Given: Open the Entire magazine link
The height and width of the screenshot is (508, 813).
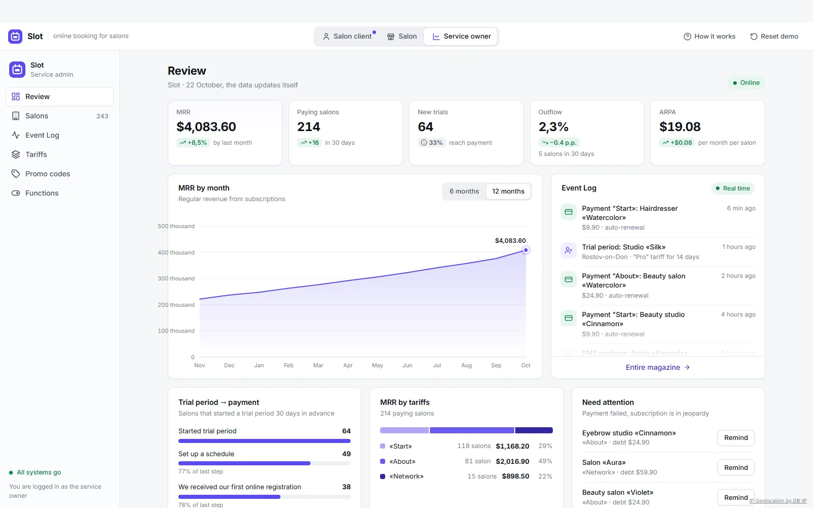Looking at the screenshot, I should click(658, 367).
